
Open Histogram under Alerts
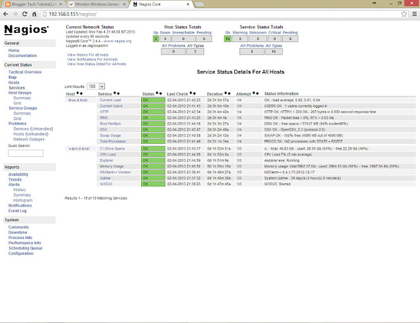(x=23, y=200)
